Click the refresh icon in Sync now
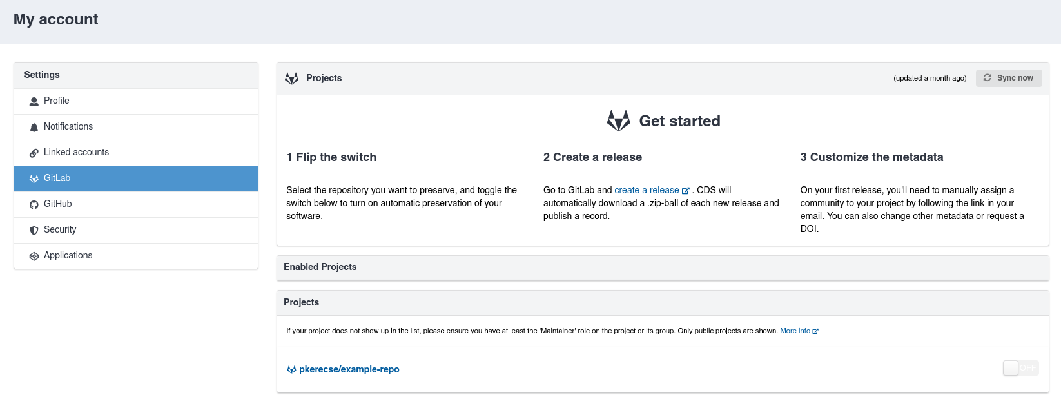Viewport: 1061px width, 406px height. point(988,78)
